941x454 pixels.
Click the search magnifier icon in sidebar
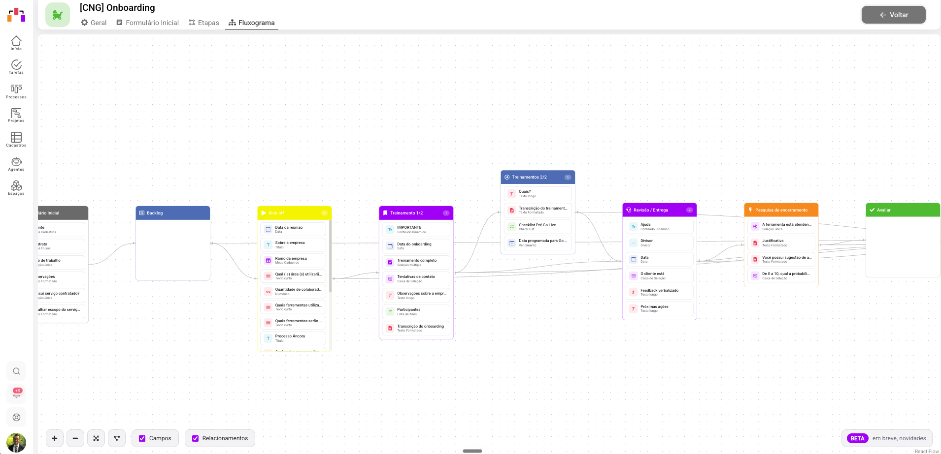(16, 371)
